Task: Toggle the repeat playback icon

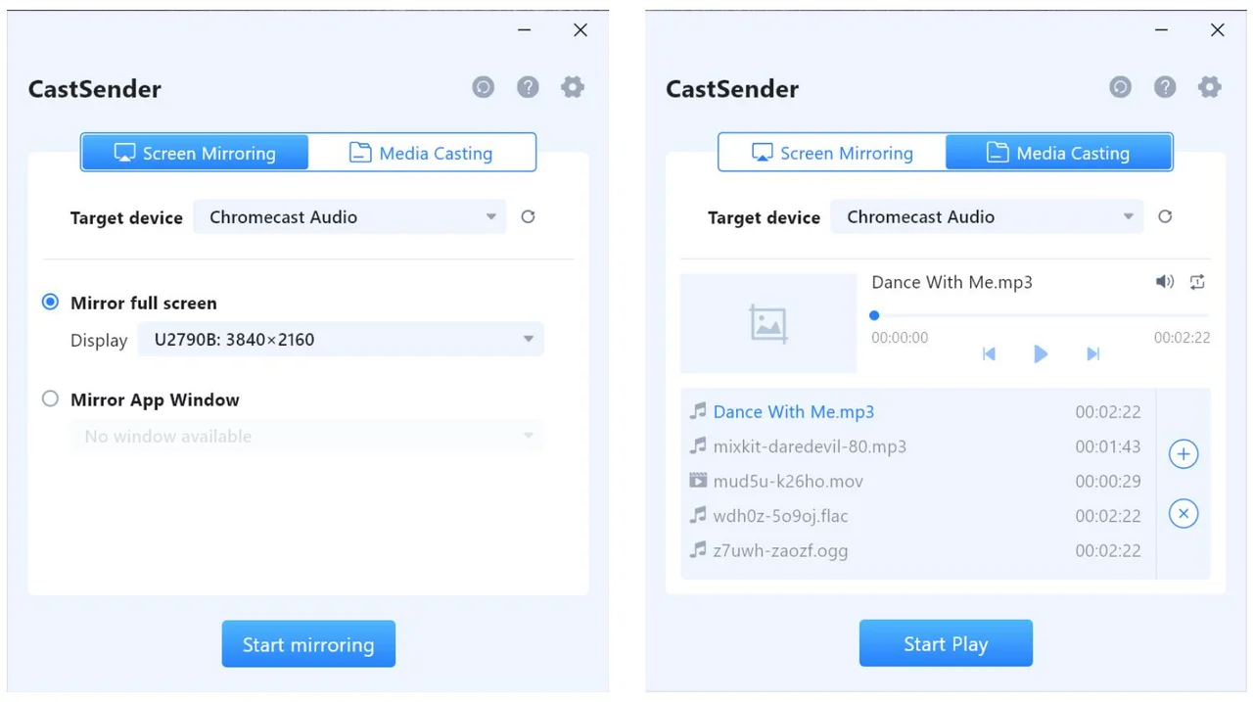Action: click(1197, 282)
